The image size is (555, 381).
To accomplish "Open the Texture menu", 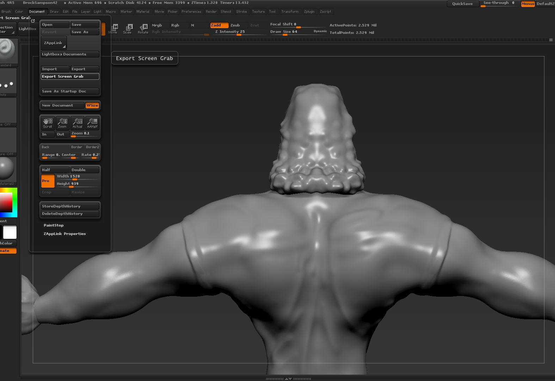I will click(x=258, y=12).
